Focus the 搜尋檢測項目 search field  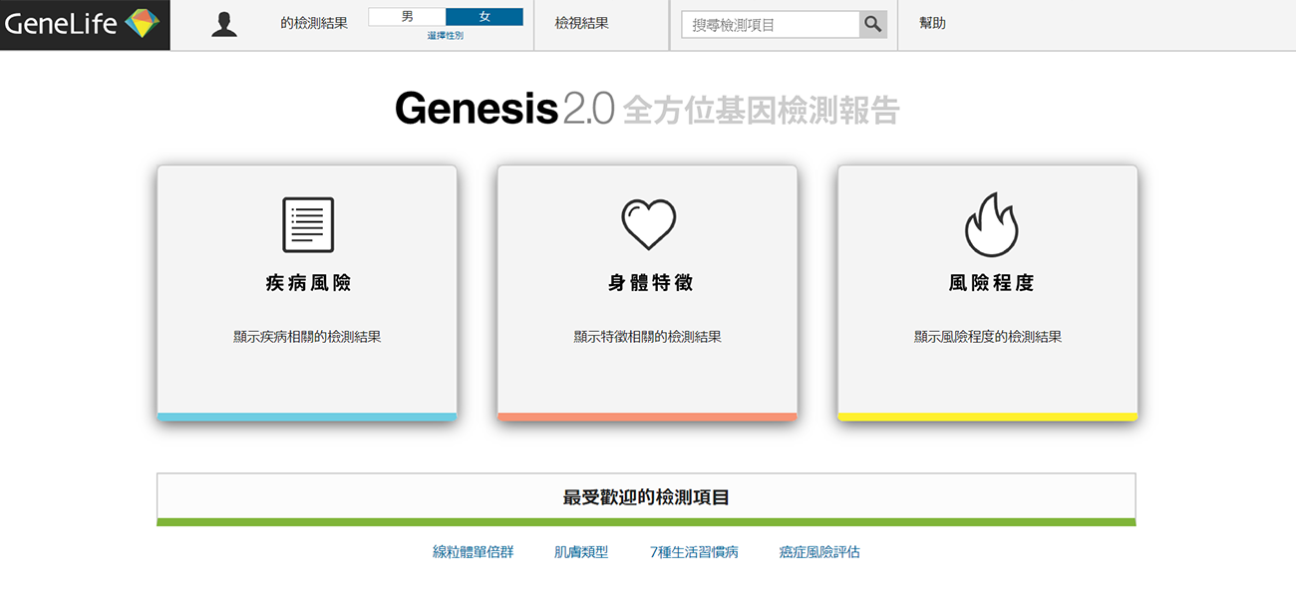click(x=771, y=25)
